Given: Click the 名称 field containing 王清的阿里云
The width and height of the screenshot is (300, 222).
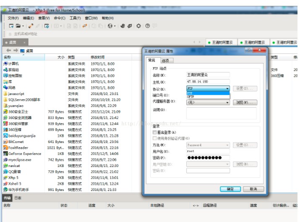Looking at the screenshot, I should tap(208, 75).
